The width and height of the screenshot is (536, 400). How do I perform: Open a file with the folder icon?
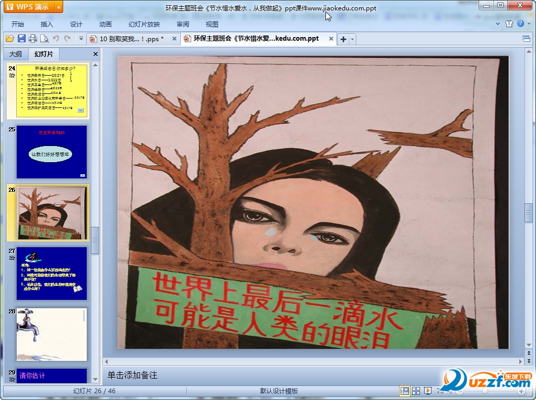9,39
